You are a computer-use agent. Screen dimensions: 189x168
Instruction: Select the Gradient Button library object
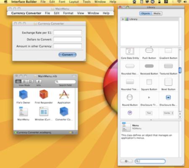pyautogui.click(x=168, y=54)
